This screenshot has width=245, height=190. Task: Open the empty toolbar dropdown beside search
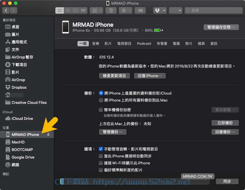point(176,10)
